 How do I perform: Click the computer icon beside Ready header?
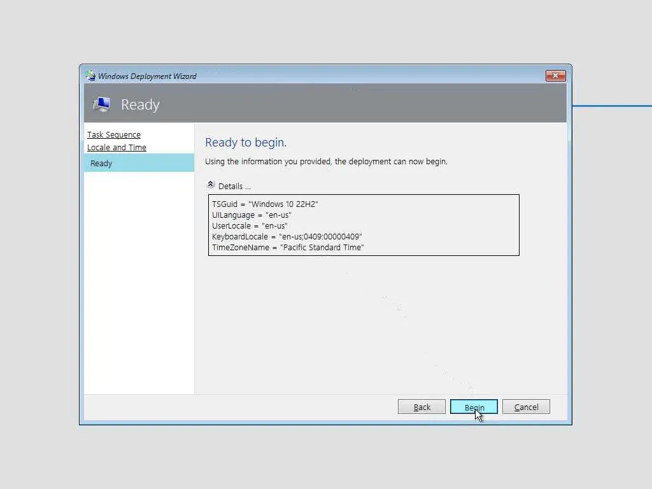tap(102, 104)
